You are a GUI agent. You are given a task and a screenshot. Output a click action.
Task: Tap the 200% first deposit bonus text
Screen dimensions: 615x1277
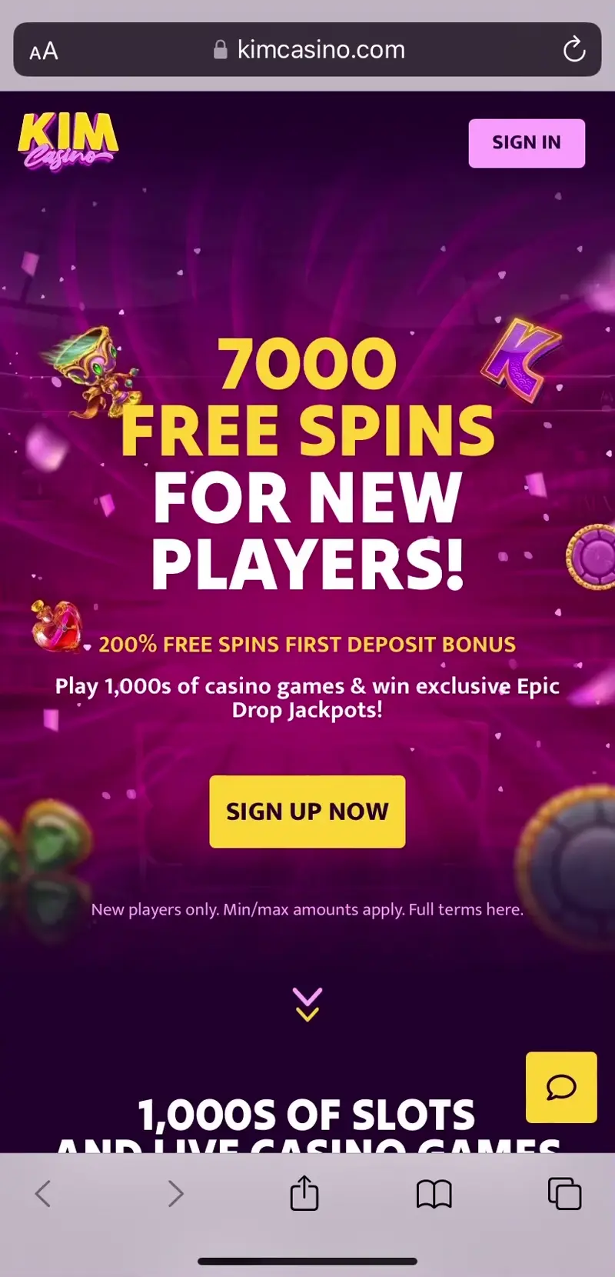[x=307, y=645]
